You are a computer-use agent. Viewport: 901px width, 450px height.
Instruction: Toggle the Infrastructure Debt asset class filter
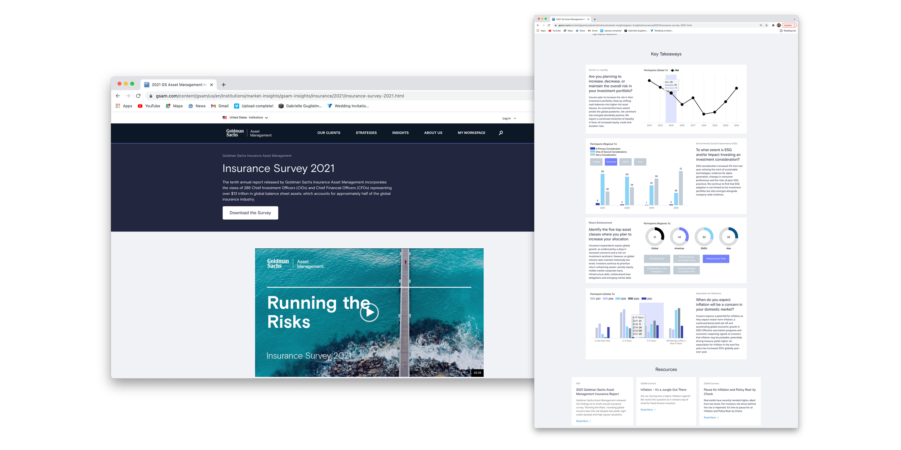point(716,258)
